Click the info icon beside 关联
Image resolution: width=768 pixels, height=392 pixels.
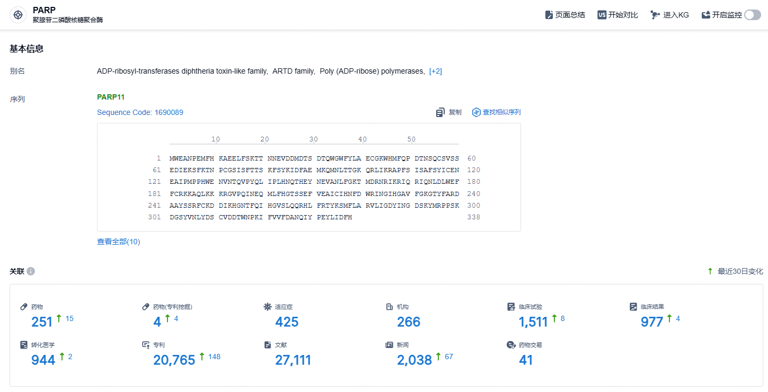click(31, 271)
